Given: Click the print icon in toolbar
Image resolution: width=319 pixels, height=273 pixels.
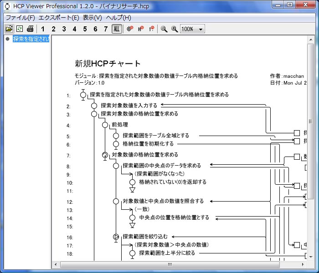Looking at the screenshot, I should tap(30, 29).
